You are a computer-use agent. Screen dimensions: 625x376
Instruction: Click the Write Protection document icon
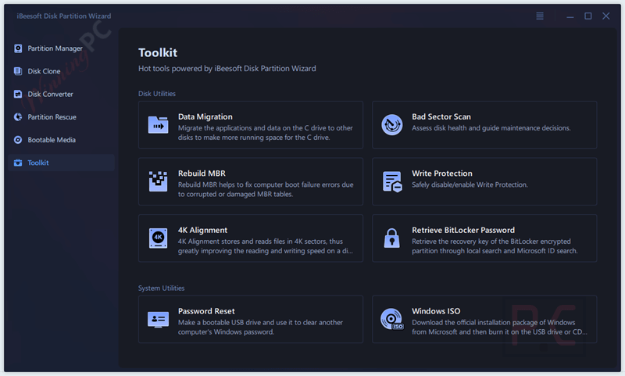coord(392,182)
